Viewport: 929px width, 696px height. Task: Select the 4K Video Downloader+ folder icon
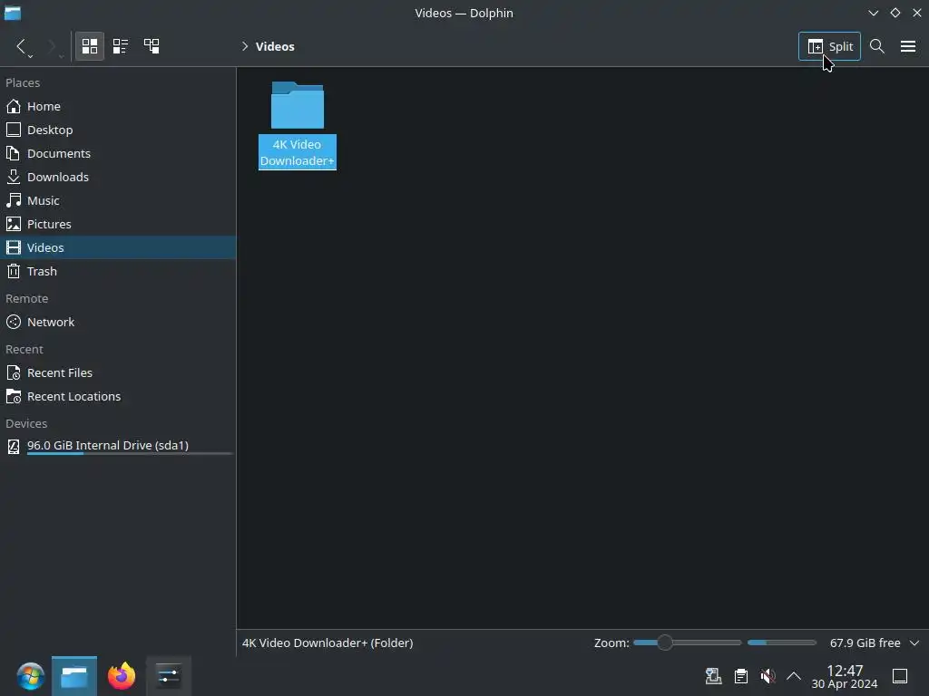pos(298,105)
